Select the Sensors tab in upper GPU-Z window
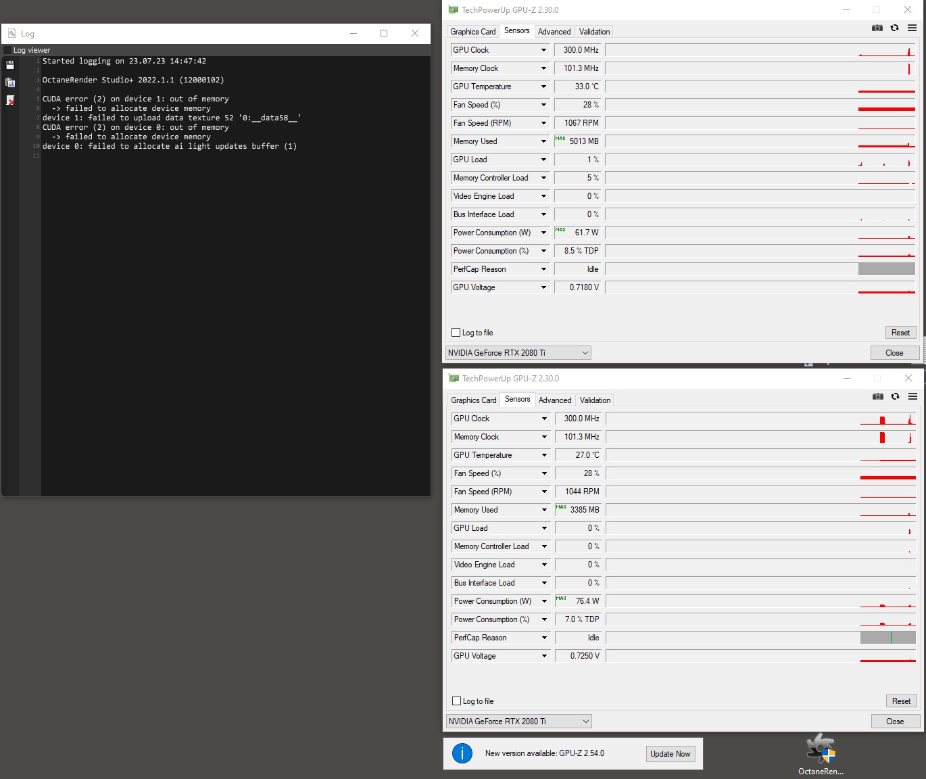This screenshot has width=926, height=779. (x=517, y=31)
